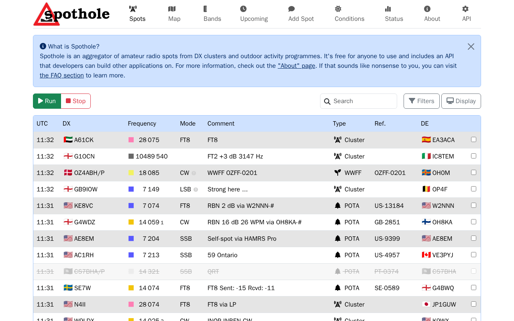Viewport: 514px width, 321px height.
Task: Expand the Display options panel
Action: pos(461,101)
